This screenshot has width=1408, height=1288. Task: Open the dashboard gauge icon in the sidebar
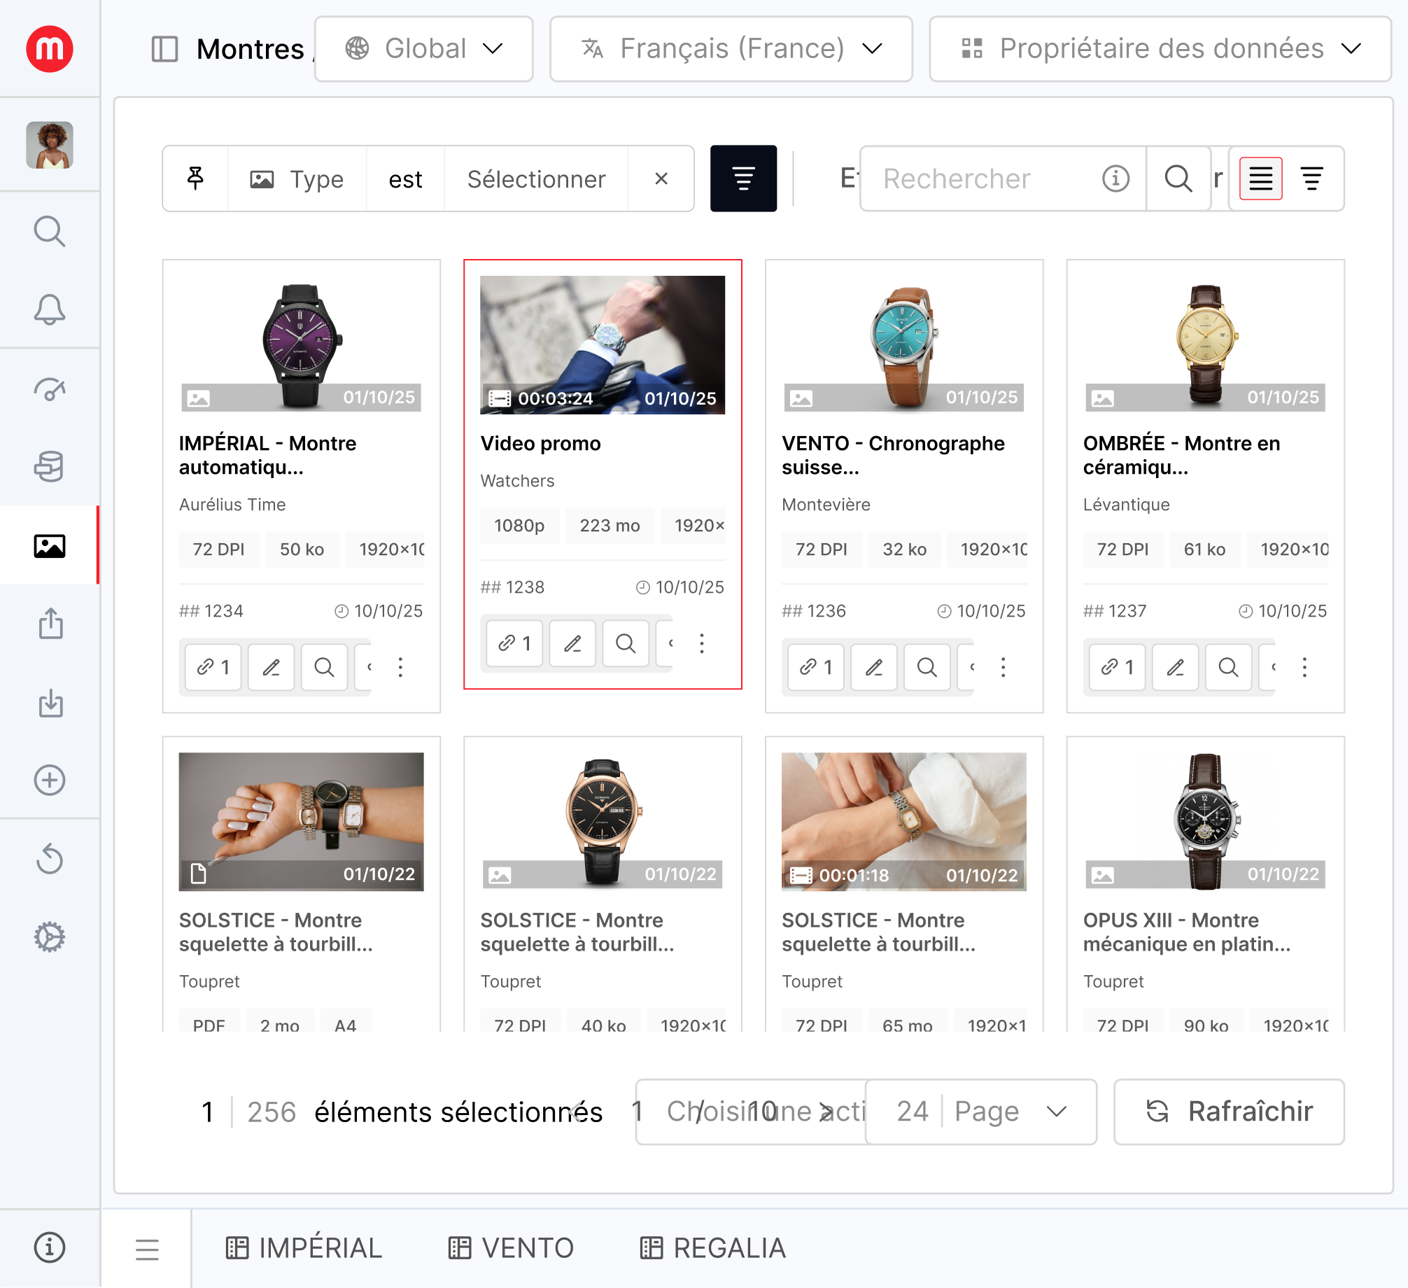click(x=50, y=388)
